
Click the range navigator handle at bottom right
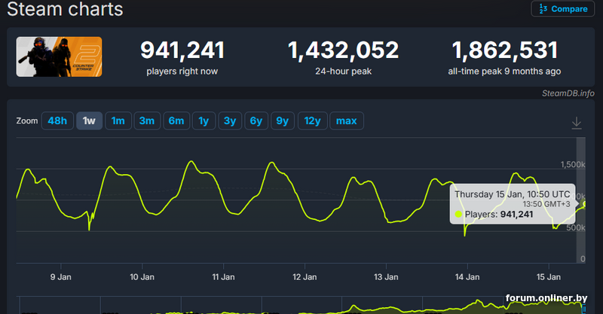click(x=583, y=309)
